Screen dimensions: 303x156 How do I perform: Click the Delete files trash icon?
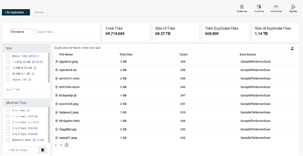coord(242,7)
